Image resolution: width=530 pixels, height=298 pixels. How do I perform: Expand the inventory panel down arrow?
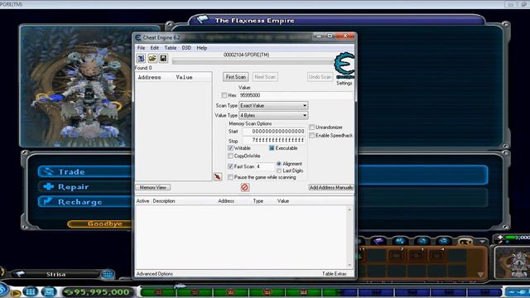pyautogui.click(x=480, y=274)
